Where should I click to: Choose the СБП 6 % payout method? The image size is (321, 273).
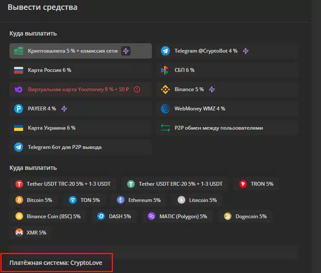pos(228,70)
